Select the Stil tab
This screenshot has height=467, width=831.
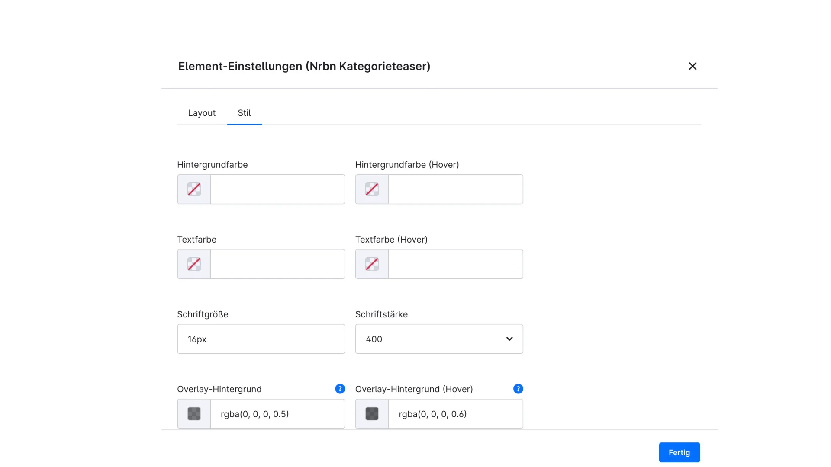(x=244, y=113)
